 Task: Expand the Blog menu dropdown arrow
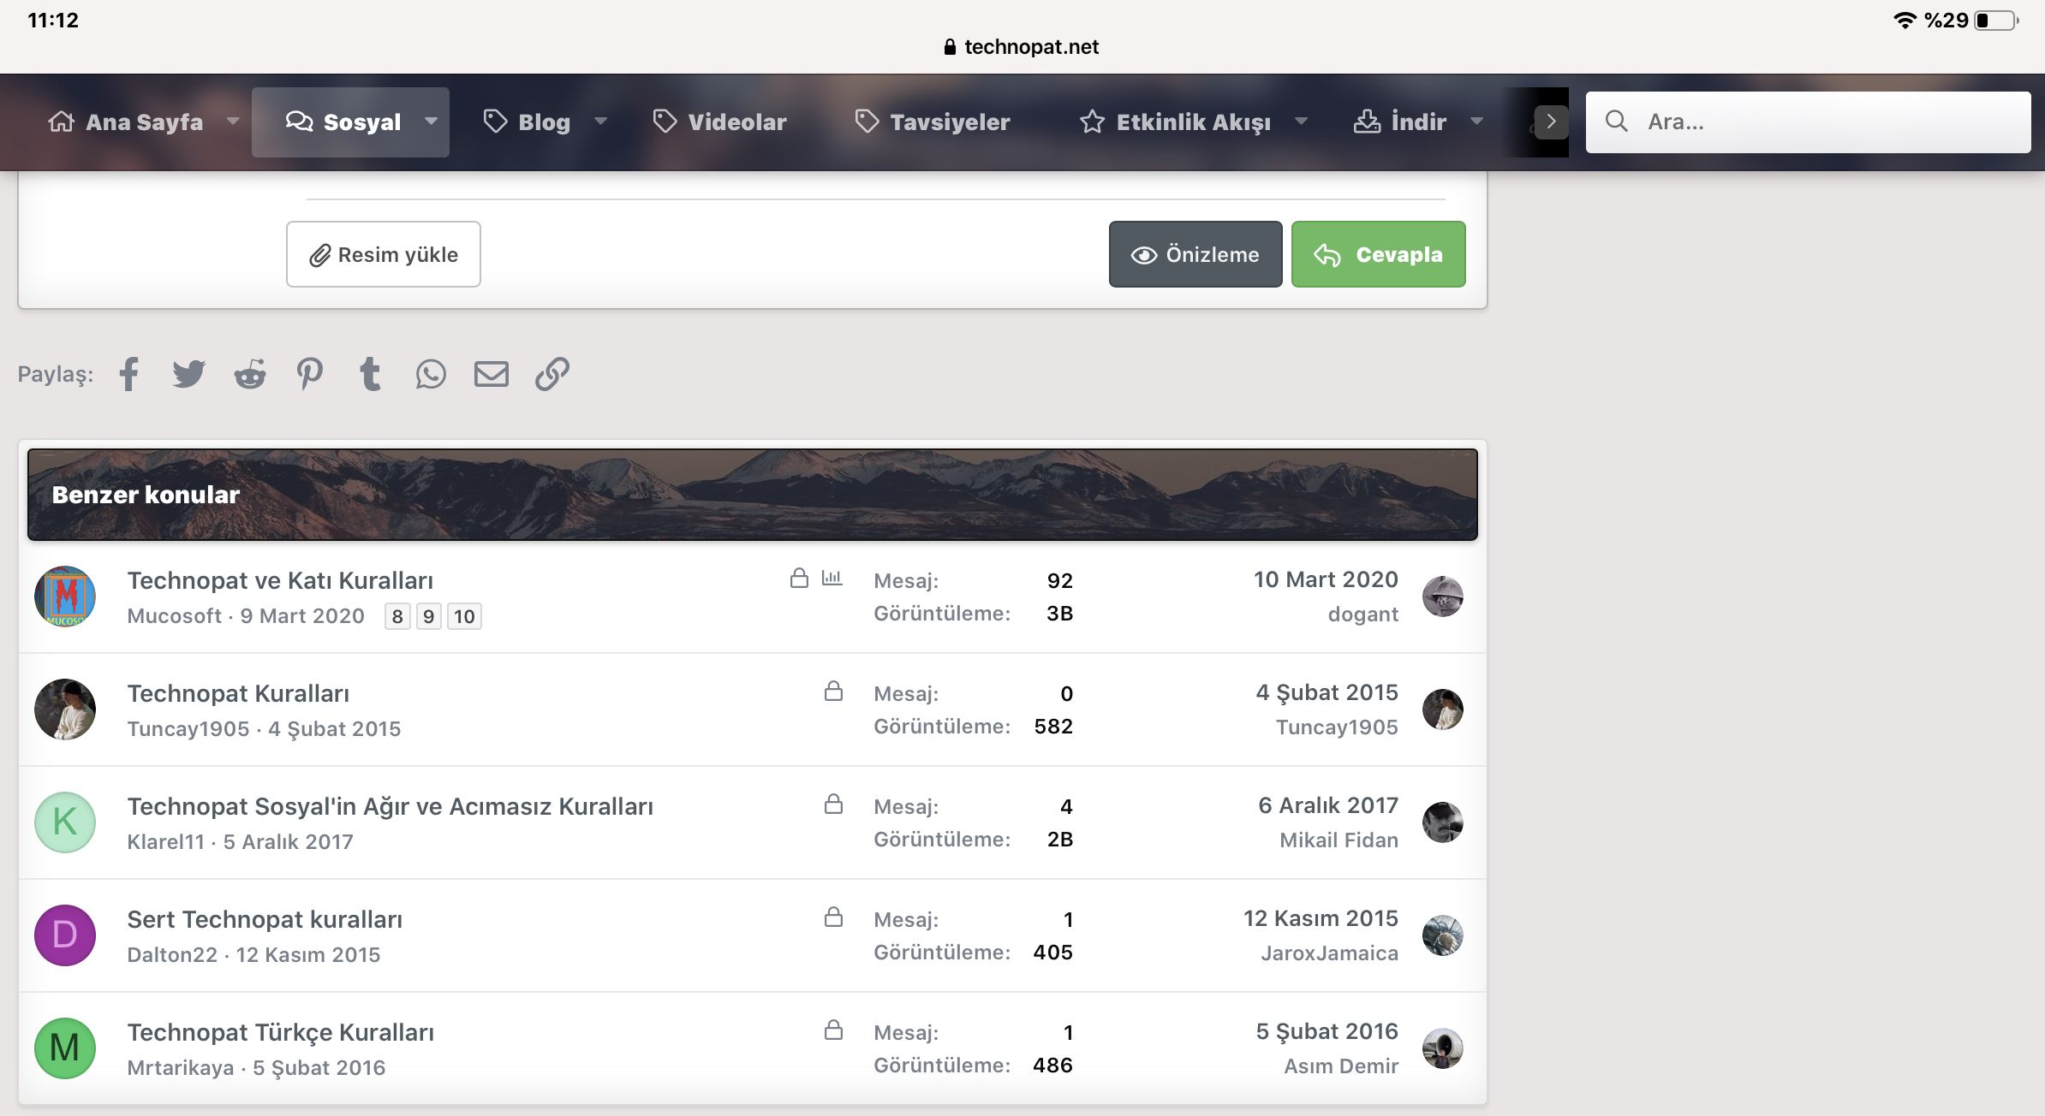601,122
